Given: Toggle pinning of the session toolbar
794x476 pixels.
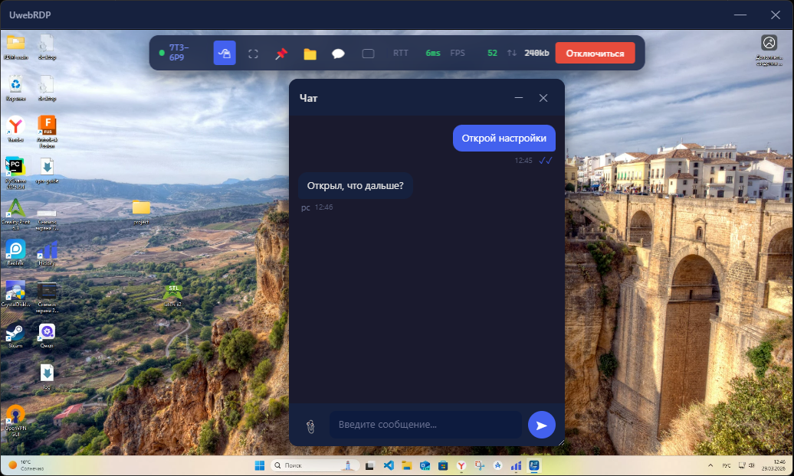Looking at the screenshot, I should [x=282, y=53].
